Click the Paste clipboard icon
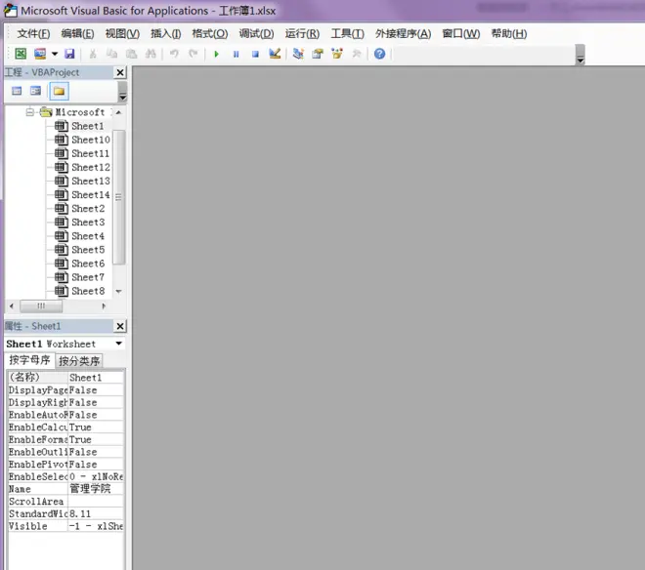 (131, 54)
